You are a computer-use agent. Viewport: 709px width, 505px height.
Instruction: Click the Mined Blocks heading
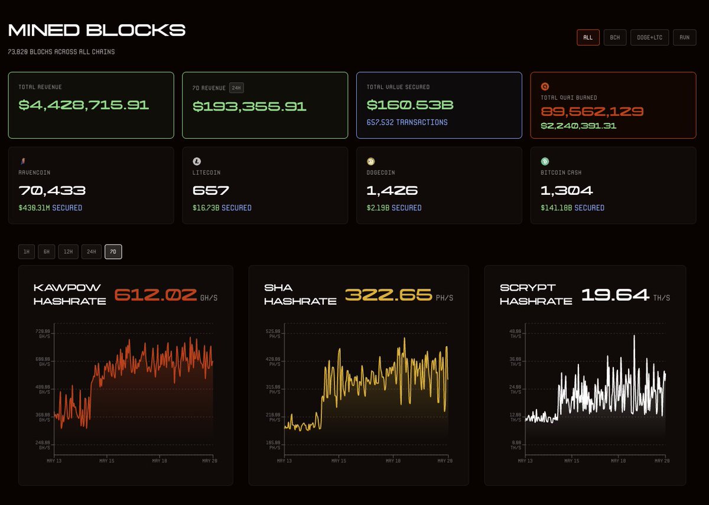point(97,30)
